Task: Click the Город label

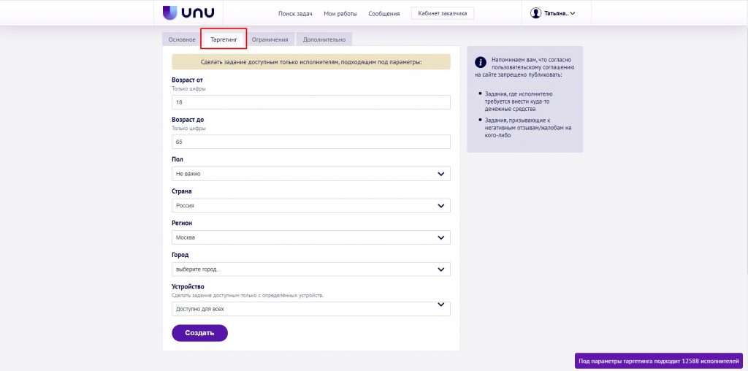Action: pos(180,255)
